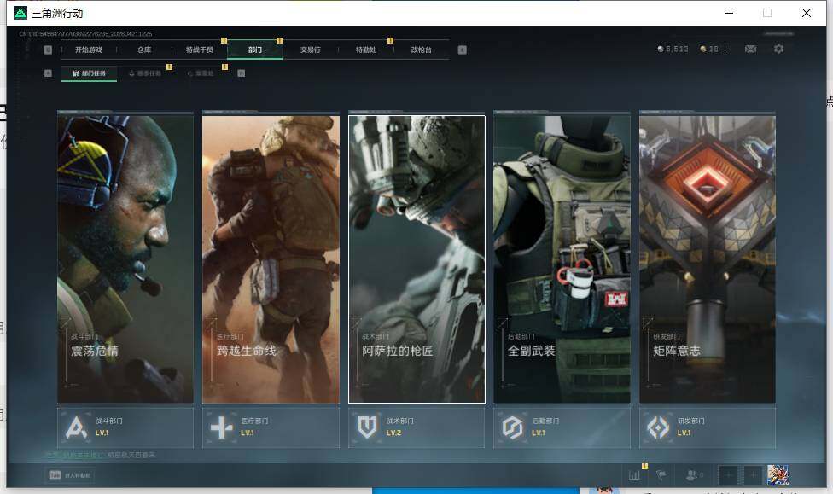Open the friends list icon
Image resolution: width=833 pixels, height=494 pixels.
pos(695,475)
